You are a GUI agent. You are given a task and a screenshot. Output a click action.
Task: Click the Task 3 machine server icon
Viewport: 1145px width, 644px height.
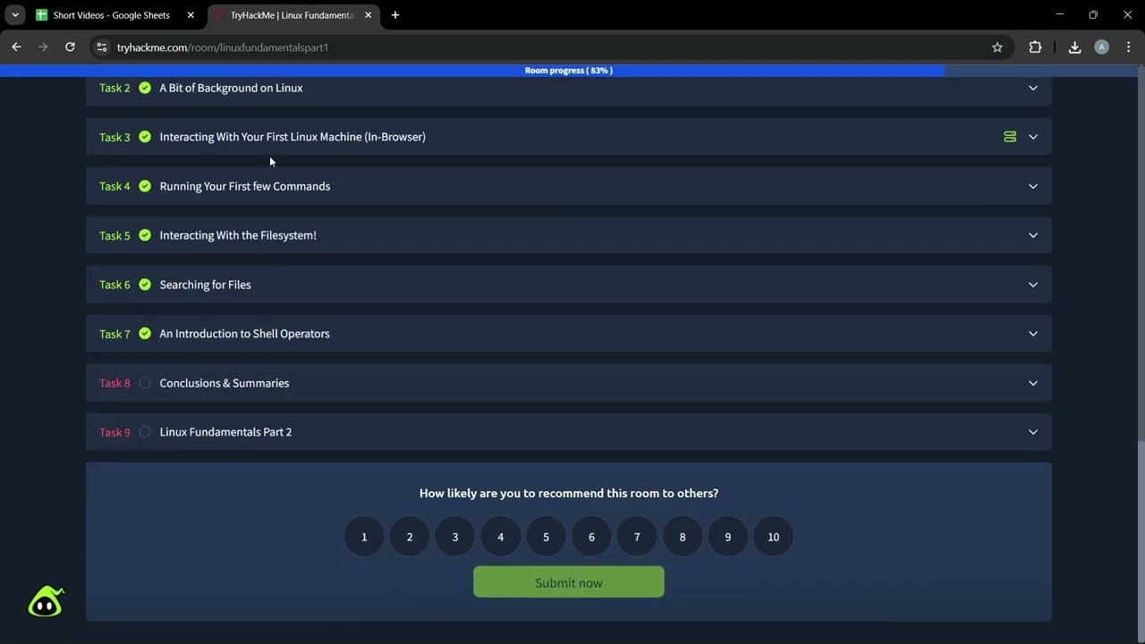[1010, 137]
